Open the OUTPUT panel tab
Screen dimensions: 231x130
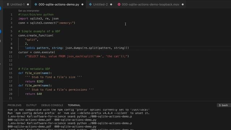31,105
